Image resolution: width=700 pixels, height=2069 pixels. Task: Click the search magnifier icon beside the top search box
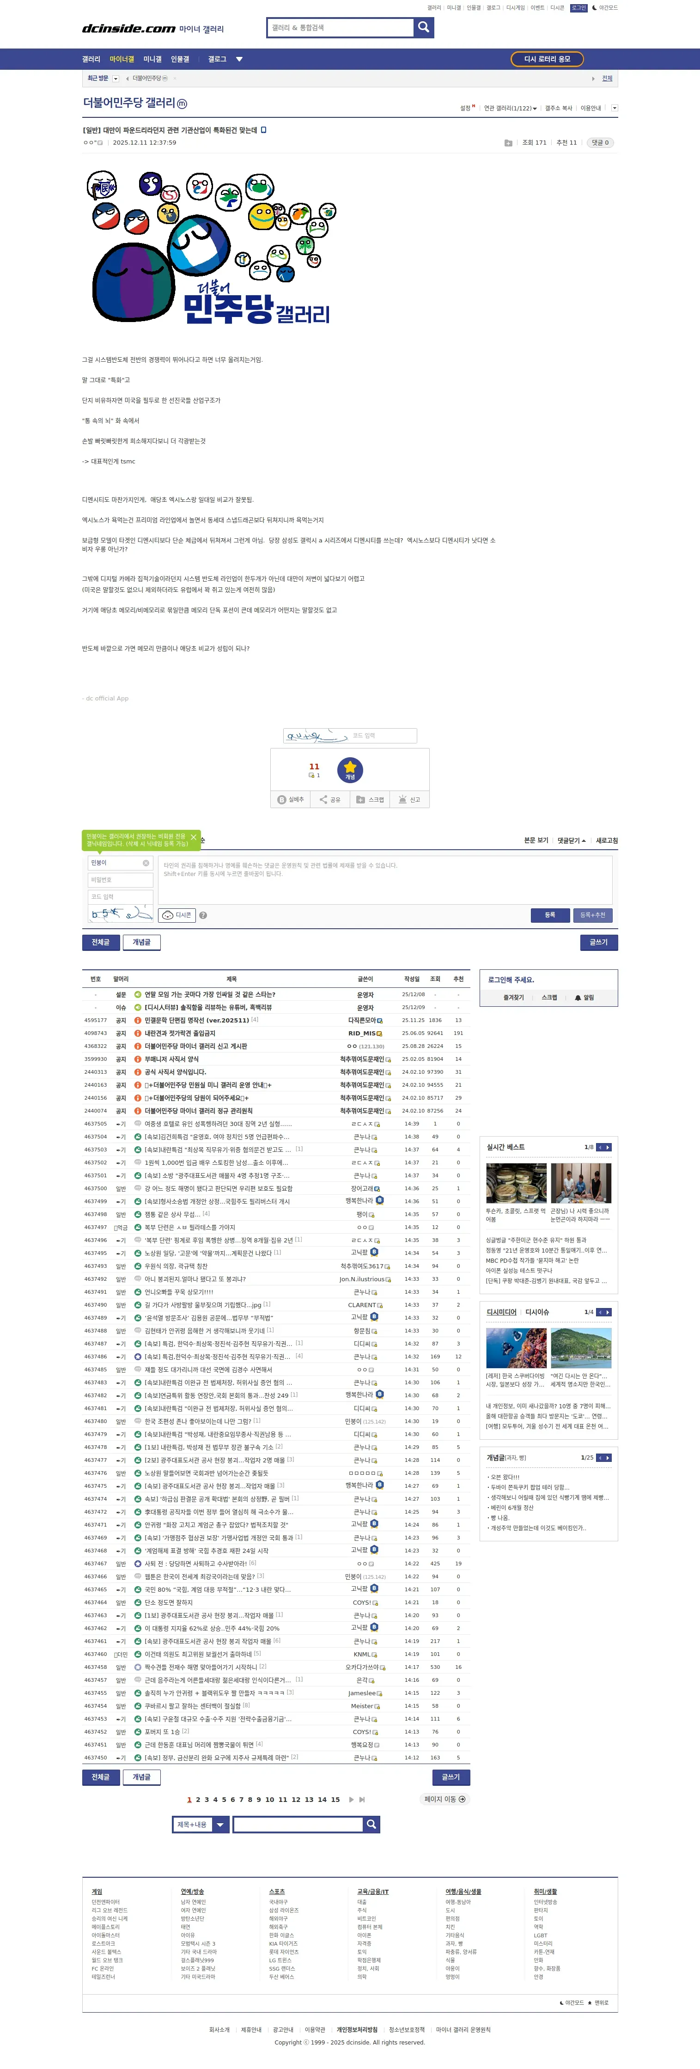click(424, 27)
